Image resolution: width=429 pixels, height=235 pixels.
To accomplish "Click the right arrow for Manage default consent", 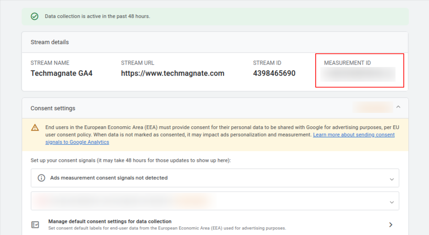I will point(390,224).
